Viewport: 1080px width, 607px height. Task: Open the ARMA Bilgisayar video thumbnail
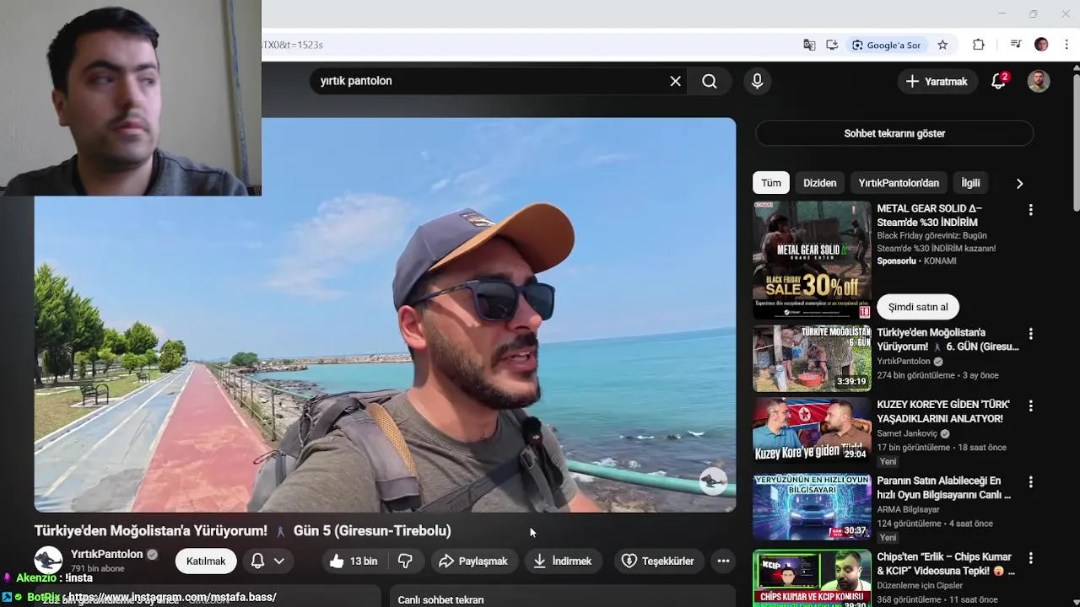point(812,506)
